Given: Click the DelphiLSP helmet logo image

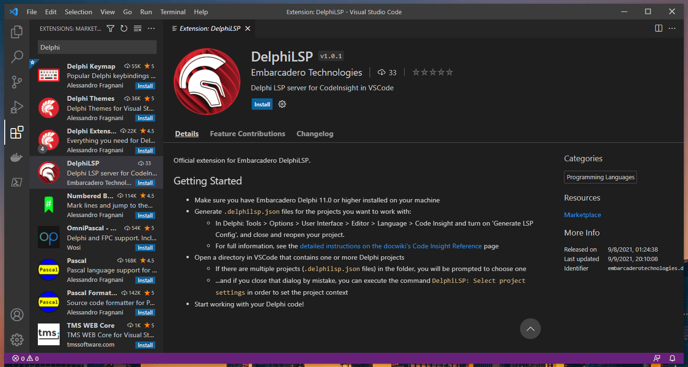Looking at the screenshot, I should click(207, 81).
